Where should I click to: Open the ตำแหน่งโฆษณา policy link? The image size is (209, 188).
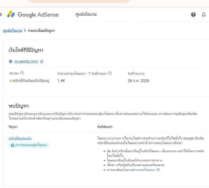144,170
